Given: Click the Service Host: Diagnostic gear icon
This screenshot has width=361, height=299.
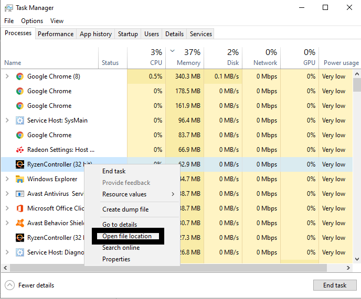Looking at the screenshot, I should click(x=20, y=252).
